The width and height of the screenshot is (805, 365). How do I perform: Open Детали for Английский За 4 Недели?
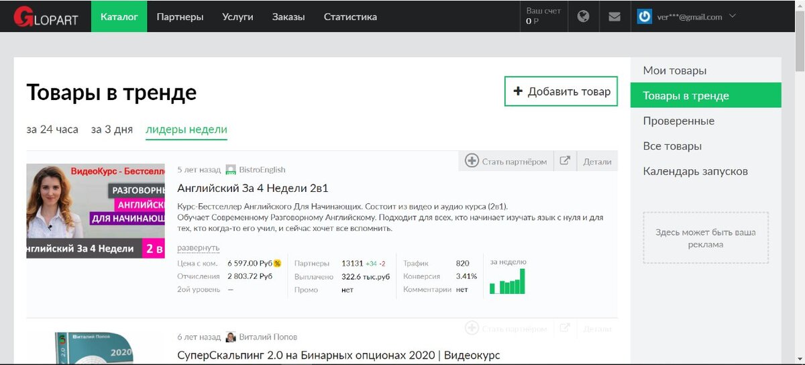pyautogui.click(x=597, y=161)
